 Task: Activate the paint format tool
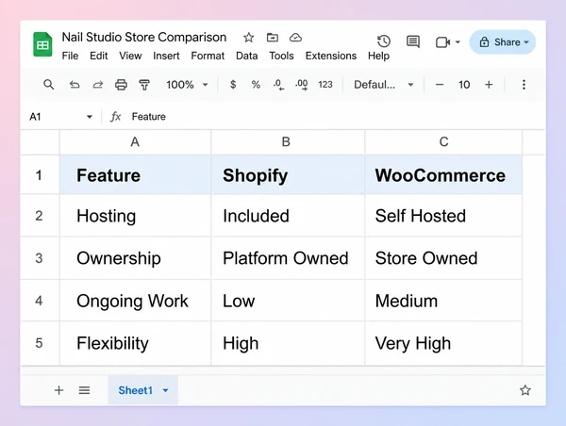point(144,85)
